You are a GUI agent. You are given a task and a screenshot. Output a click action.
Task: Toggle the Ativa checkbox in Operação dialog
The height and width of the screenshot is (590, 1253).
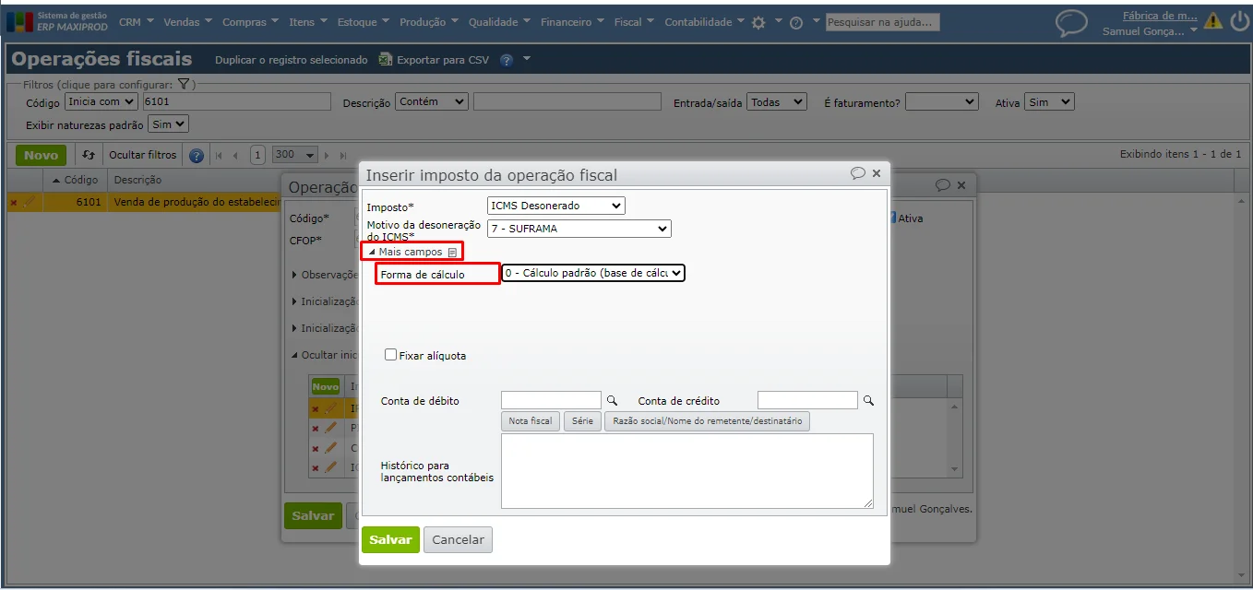pyautogui.click(x=892, y=218)
